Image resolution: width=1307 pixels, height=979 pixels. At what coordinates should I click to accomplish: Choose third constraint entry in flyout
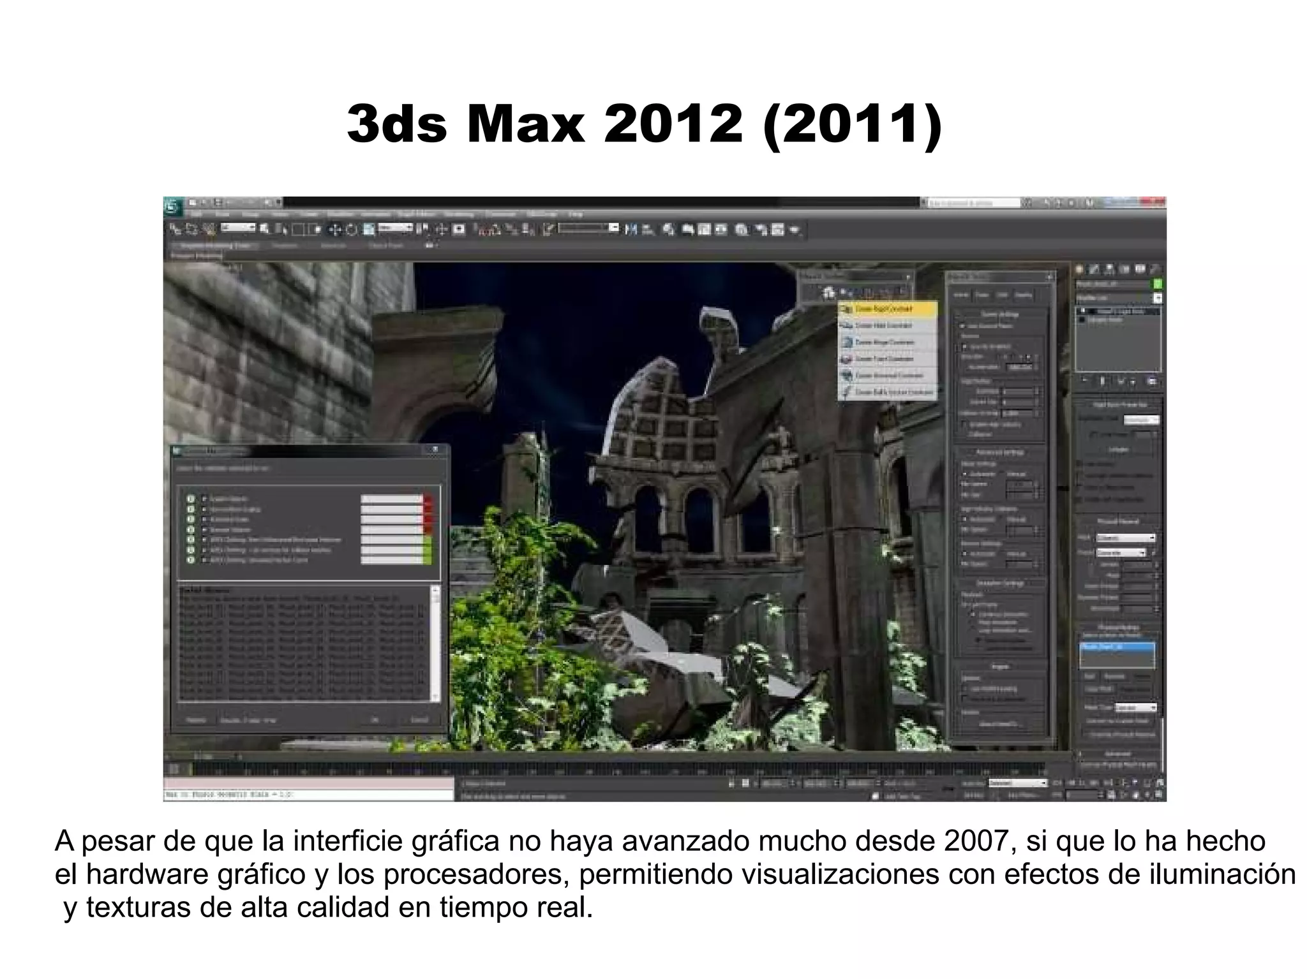click(x=888, y=342)
